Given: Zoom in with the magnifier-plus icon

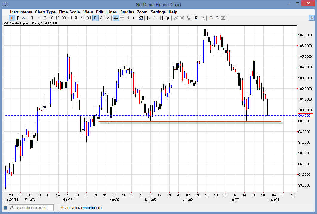Looking at the screenshot, I should 211,18.
